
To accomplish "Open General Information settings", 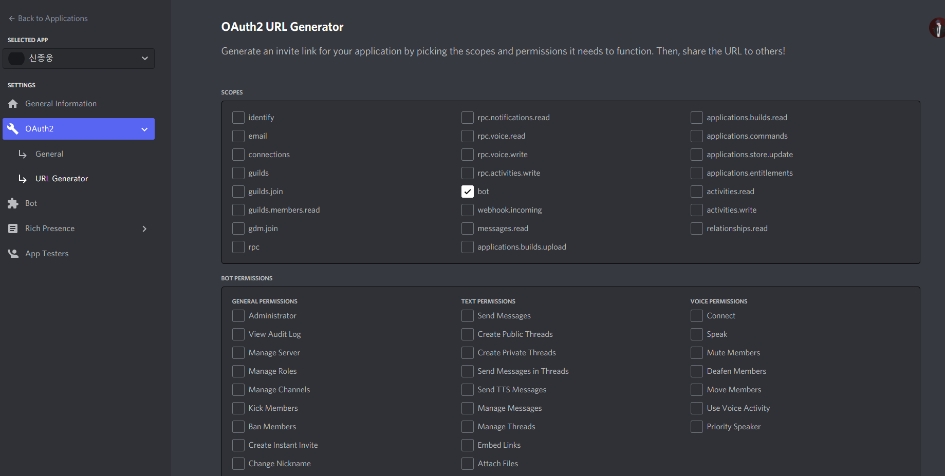I will pyautogui.click(x=79, y=104).
